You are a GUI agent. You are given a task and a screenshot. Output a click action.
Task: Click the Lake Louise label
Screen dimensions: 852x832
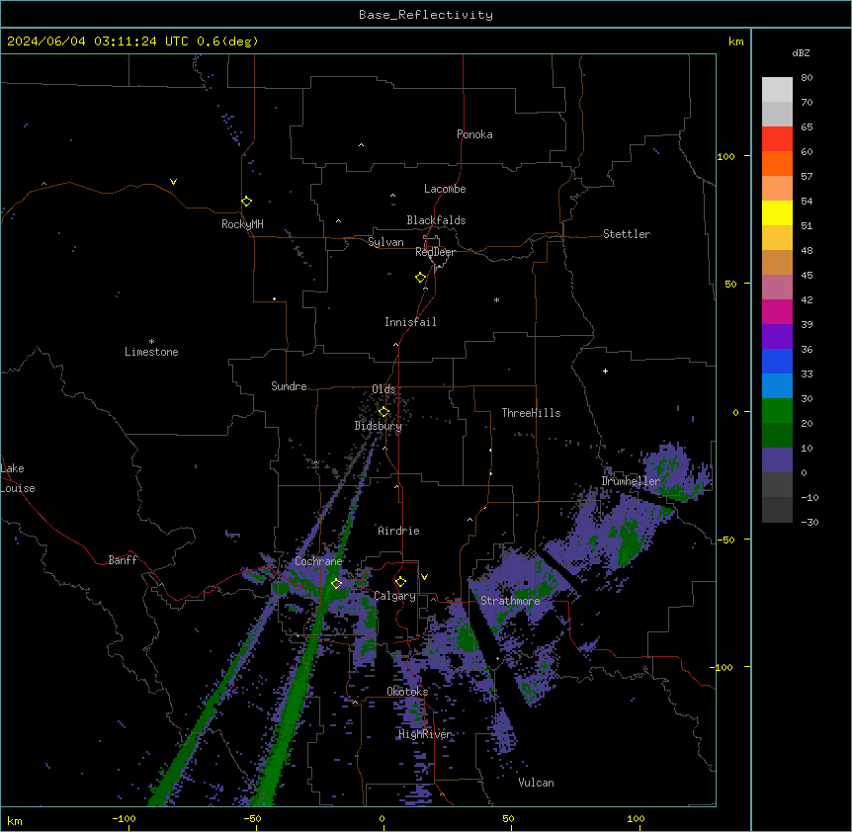[x=18, y=478]
